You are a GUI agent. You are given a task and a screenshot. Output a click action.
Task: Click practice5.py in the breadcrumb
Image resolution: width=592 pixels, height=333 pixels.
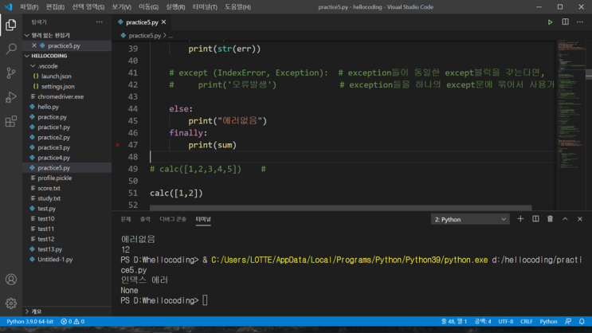(144, 36)
